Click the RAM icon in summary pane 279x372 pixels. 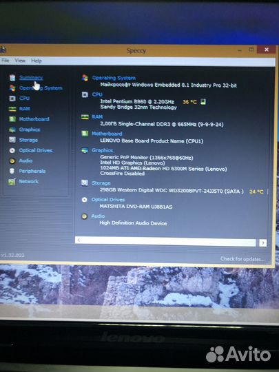85,117
